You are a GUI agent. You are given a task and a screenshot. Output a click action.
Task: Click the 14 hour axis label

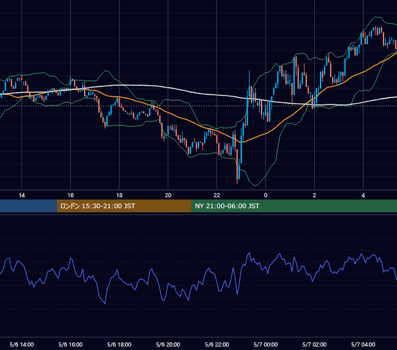(x=22, y=195)
